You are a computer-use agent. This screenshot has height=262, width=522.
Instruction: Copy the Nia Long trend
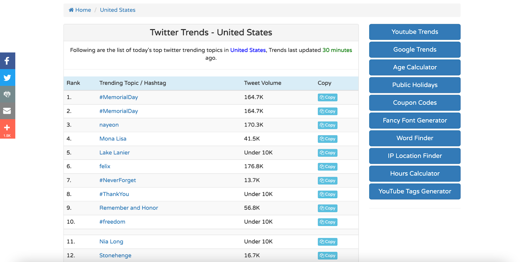tap(328, 242)
